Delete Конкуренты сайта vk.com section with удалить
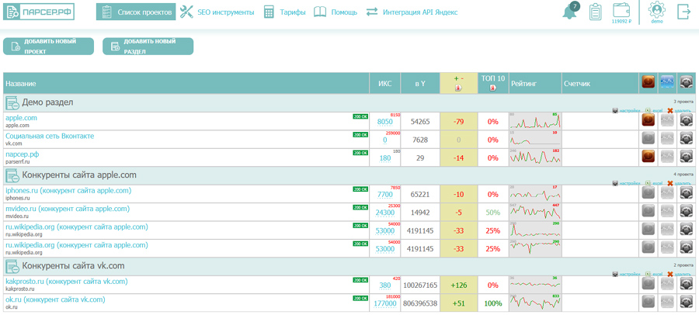The height and width of the screenshot is (315, 699). 680,274
